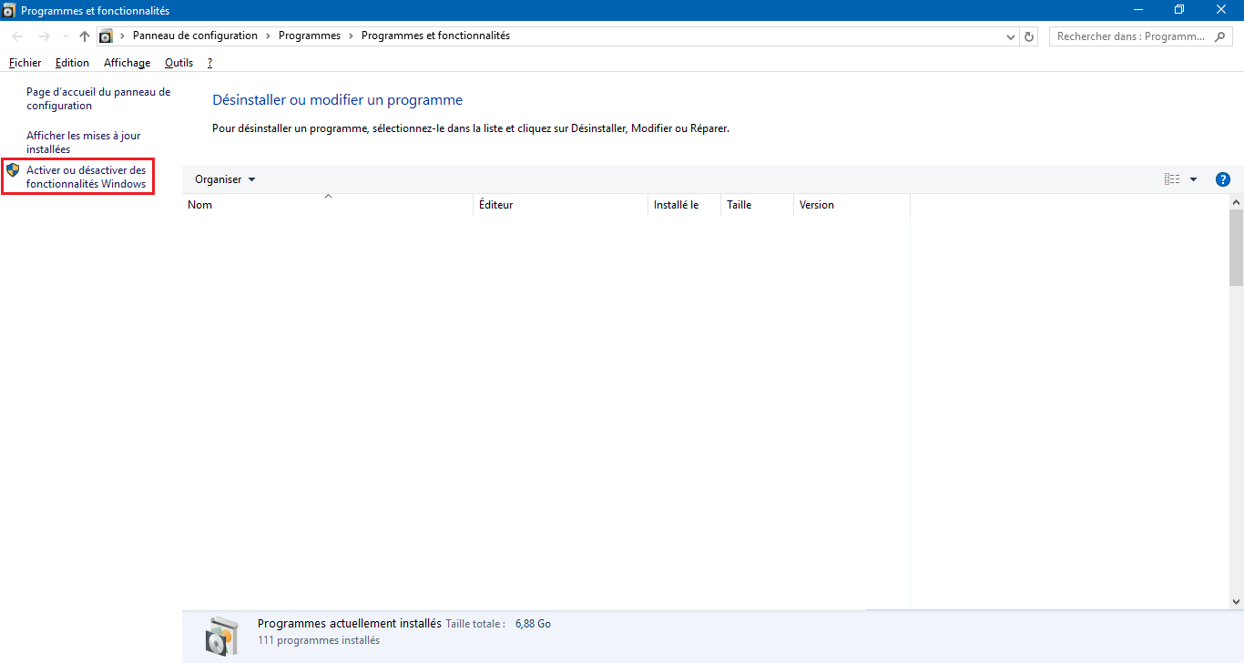Click the search magnifier icon
The image size is (1244, 663).
(1222, 36)
